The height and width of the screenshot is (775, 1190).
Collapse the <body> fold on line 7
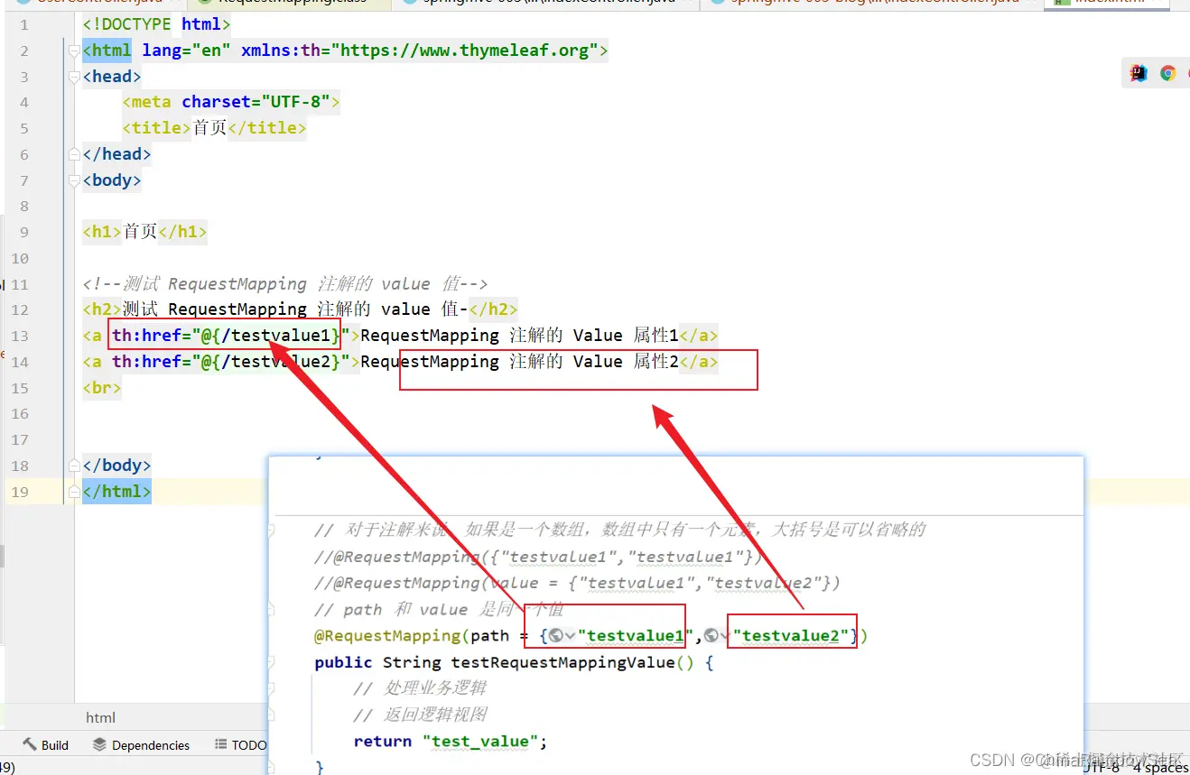click(x=75, y=180)
